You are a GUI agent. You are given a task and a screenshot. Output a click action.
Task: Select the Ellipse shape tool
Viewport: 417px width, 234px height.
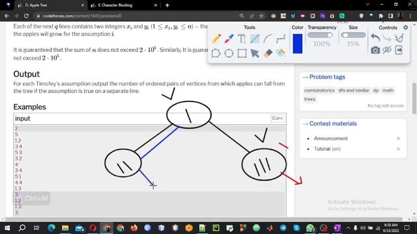coord(229,53)
